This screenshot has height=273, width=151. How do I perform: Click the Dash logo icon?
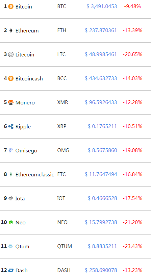click(x=11, y=270)
